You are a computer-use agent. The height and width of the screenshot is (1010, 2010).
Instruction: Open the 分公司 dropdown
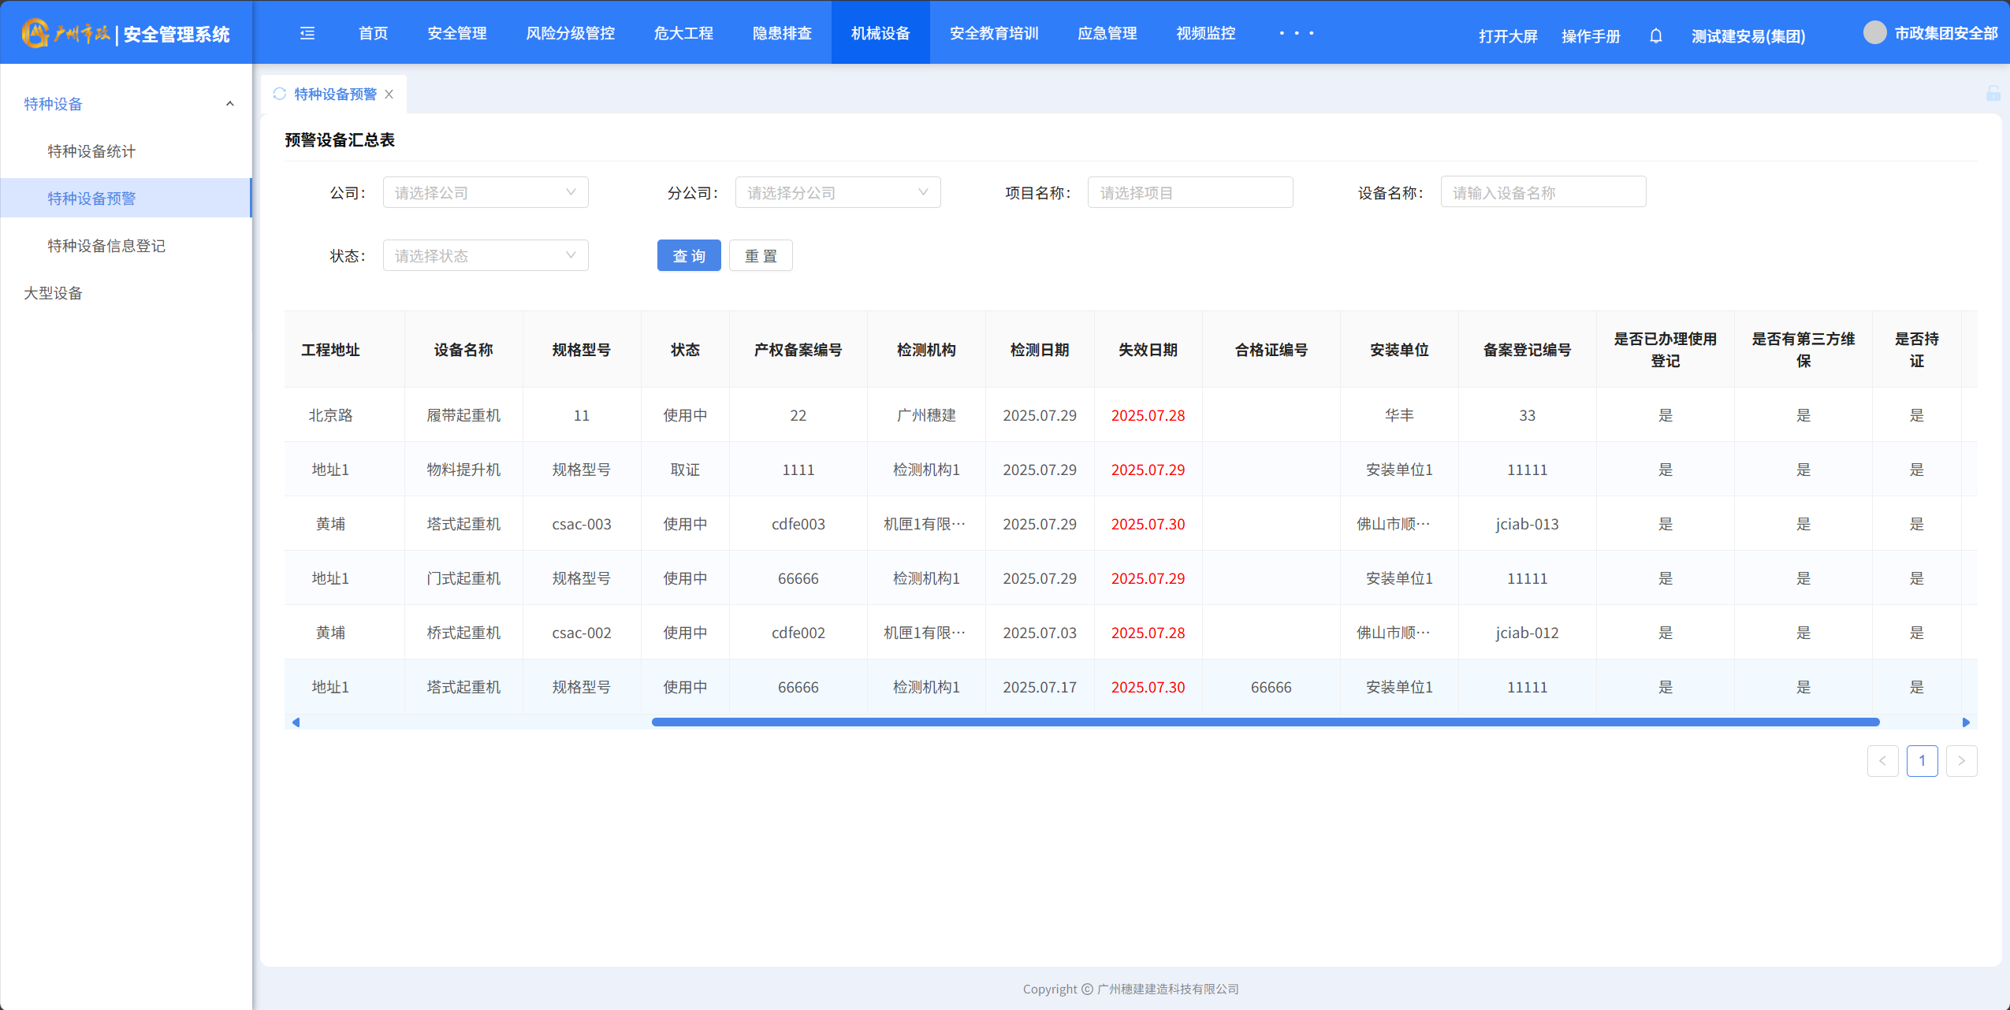coord(837,192)
